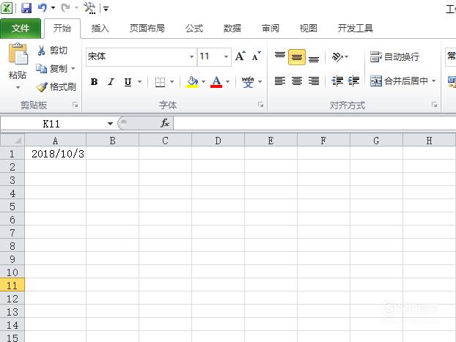
Task: Select cell A1 containing 2018/10/3
Action: 55,153
